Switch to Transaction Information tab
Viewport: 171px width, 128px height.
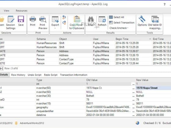pos(74,75)
